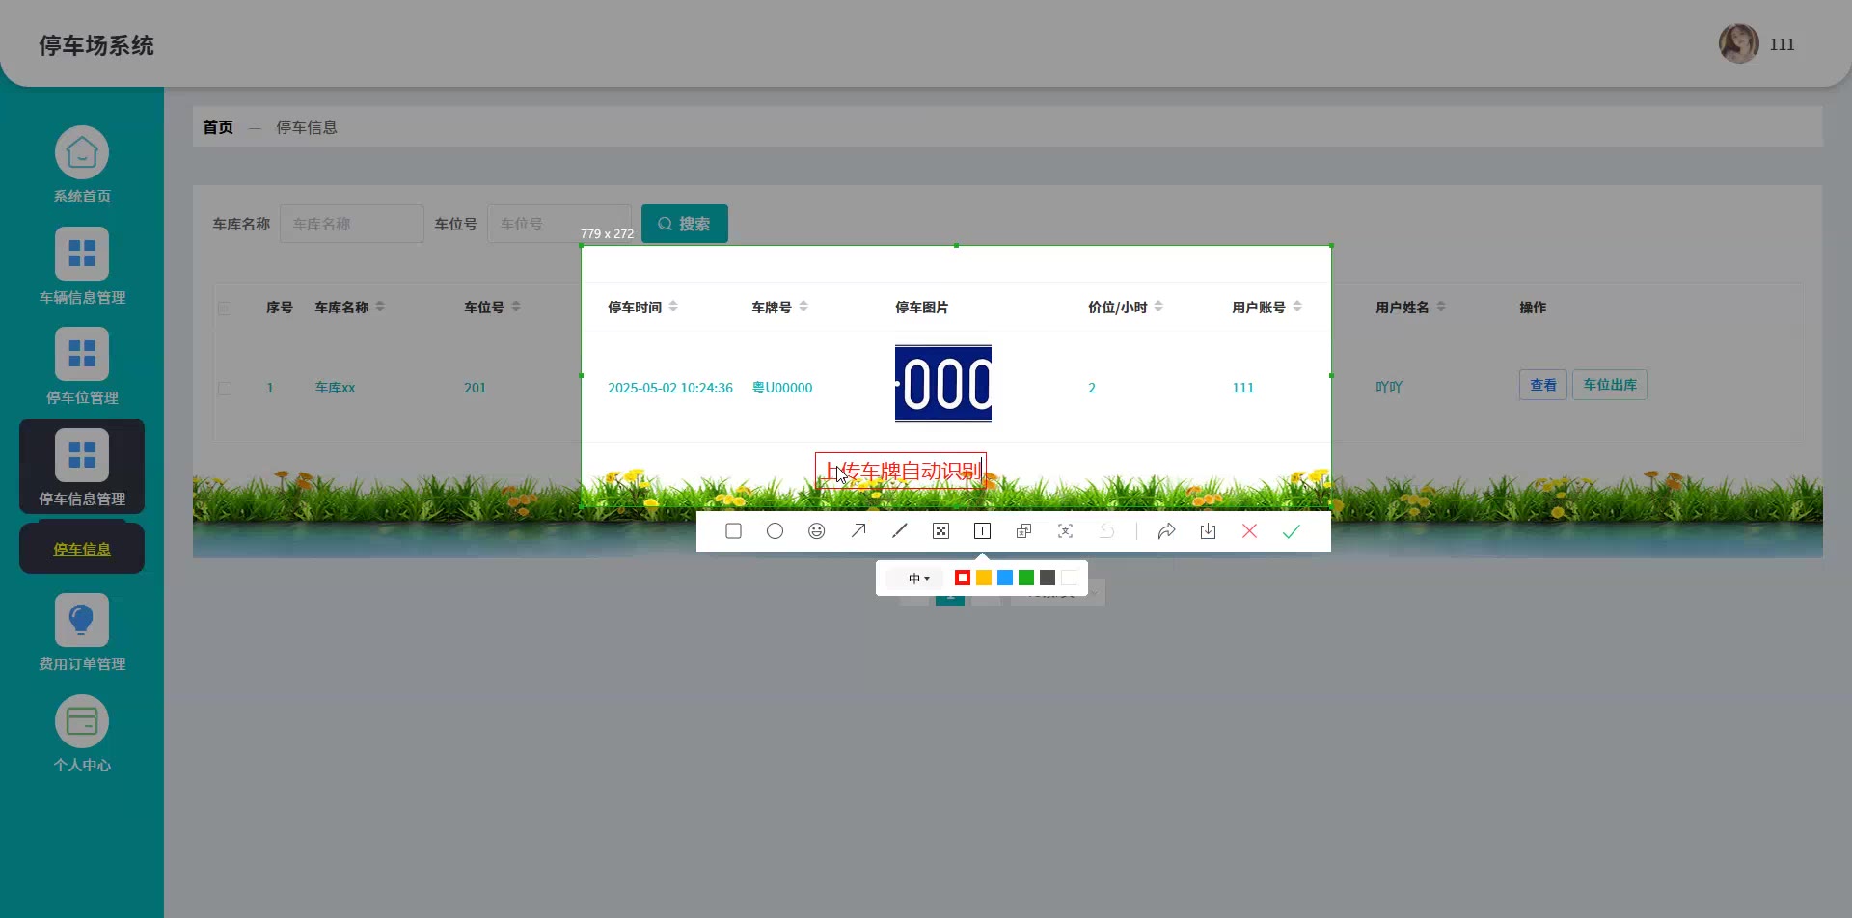The height and width of the screenshot is (918, 1852).
Task: Click parking time 2025-05-02 10:24:36
Action: (x=670, y=388)
